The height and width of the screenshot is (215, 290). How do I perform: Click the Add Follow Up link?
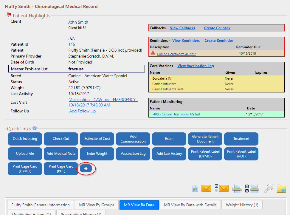82,111
